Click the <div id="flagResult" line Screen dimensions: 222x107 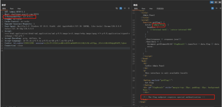click(181, 87)
